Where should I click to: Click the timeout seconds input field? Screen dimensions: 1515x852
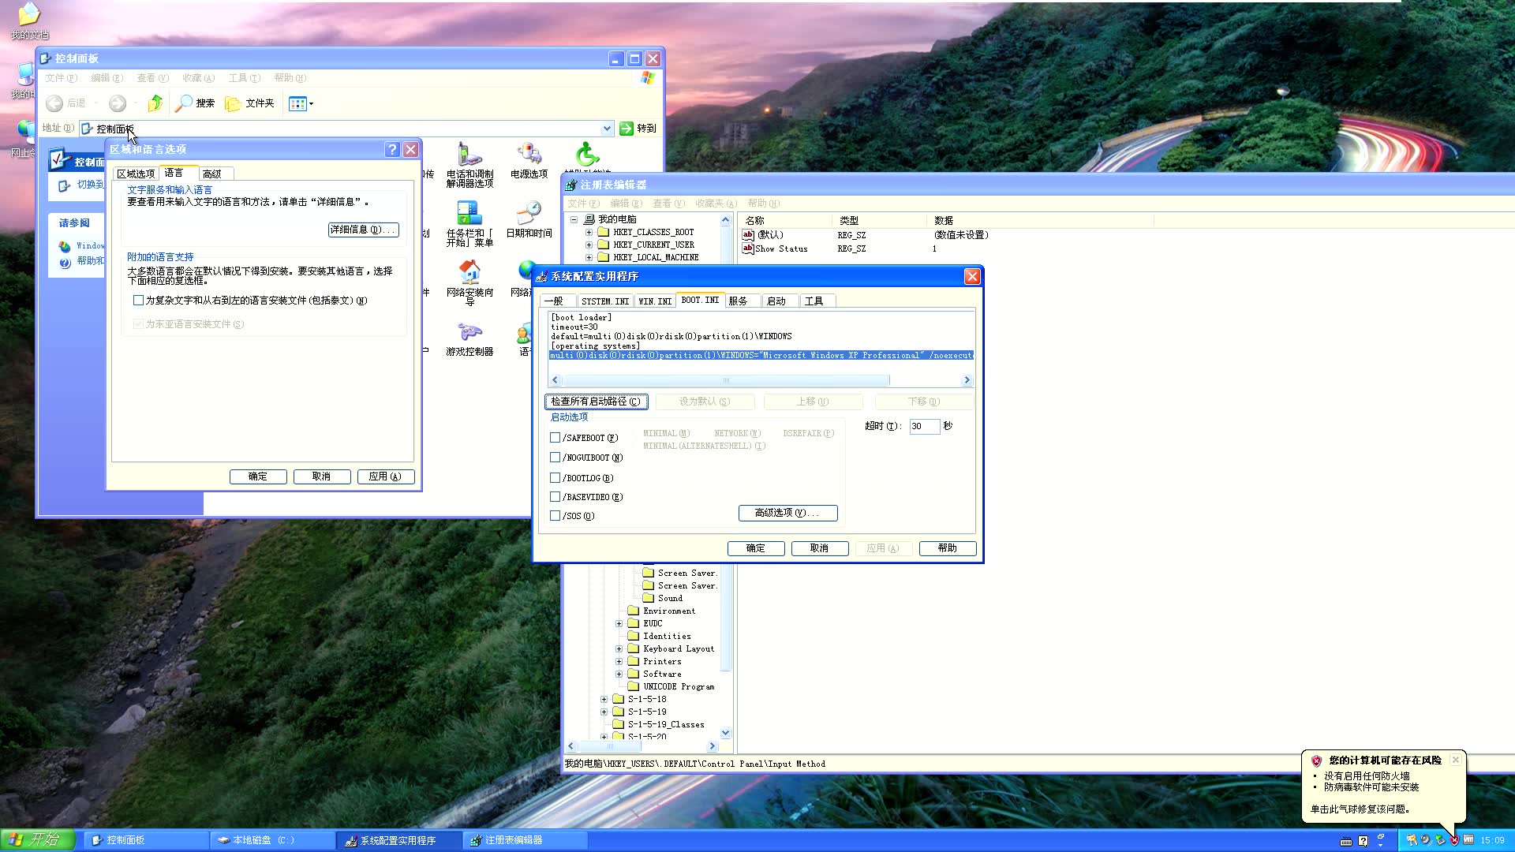924,426
